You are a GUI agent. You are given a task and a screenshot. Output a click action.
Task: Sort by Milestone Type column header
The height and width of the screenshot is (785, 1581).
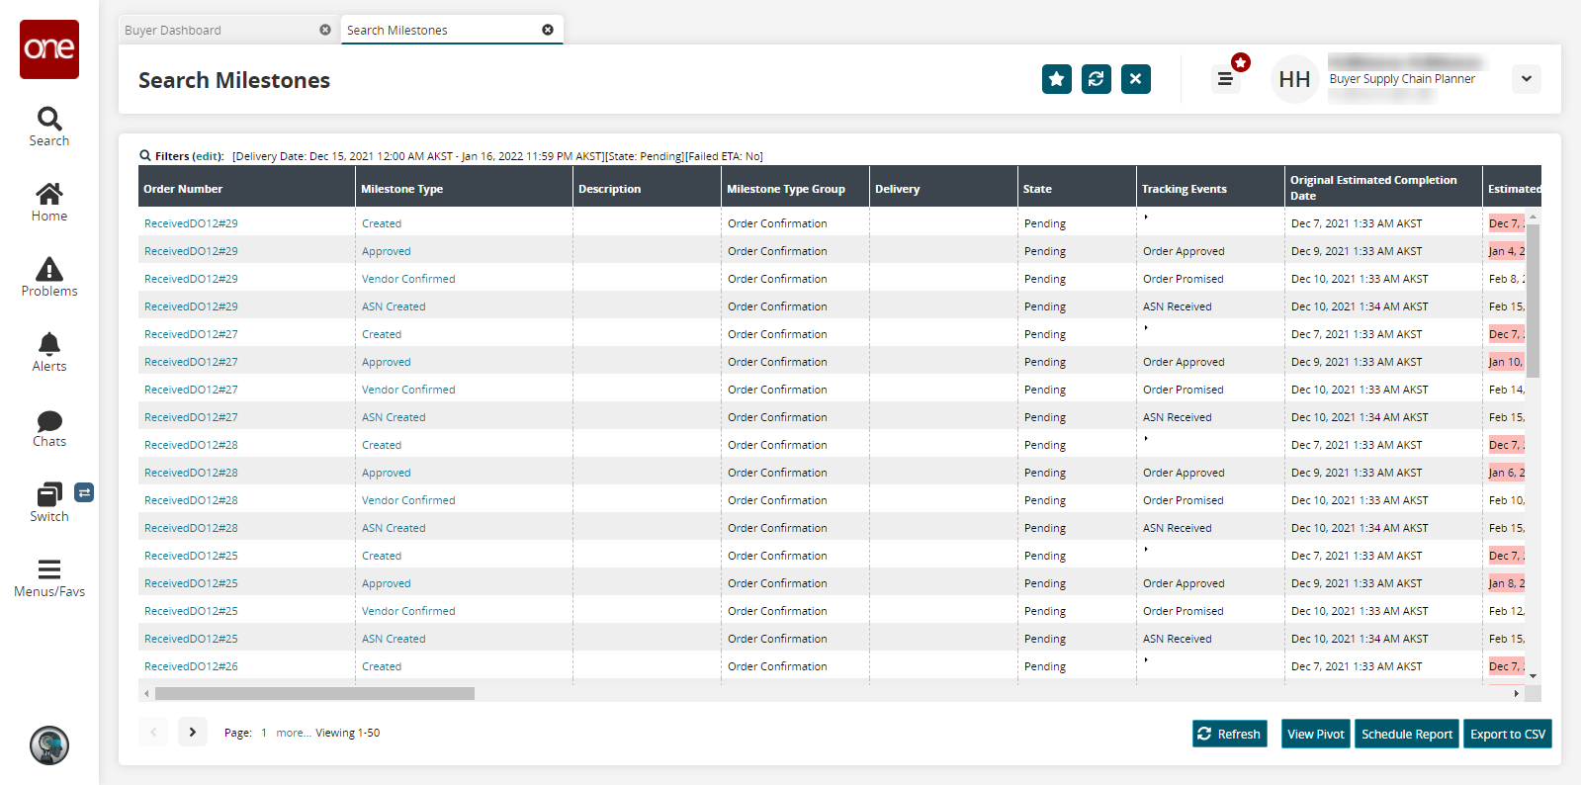(402, 189)
